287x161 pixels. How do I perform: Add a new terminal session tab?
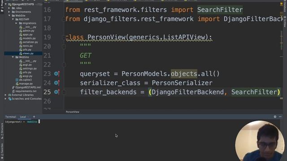[x=34, y=117]
